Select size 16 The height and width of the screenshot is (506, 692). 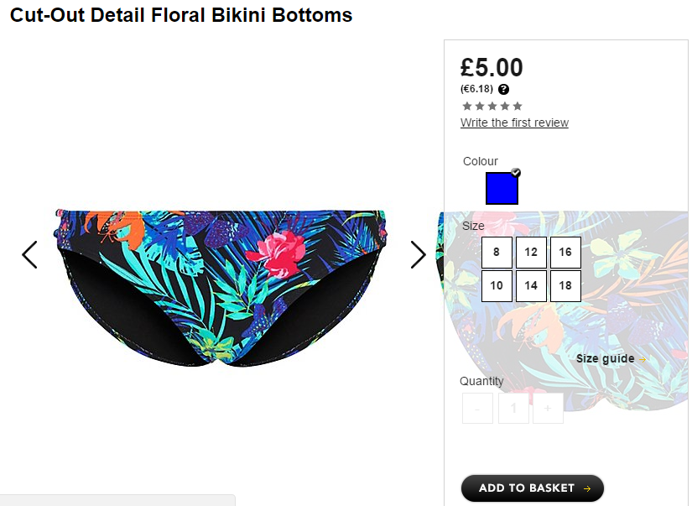565,252
